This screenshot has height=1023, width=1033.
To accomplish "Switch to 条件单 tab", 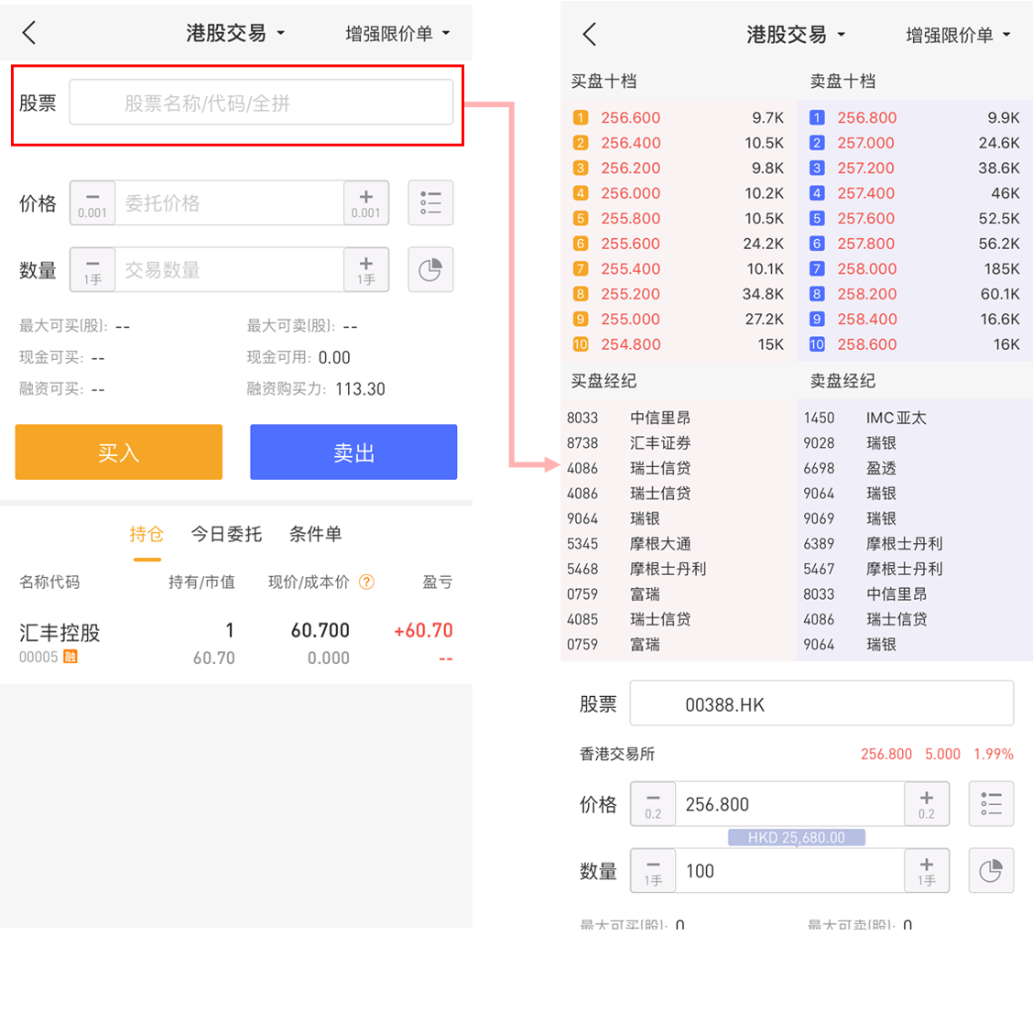I will click(315, 534).
